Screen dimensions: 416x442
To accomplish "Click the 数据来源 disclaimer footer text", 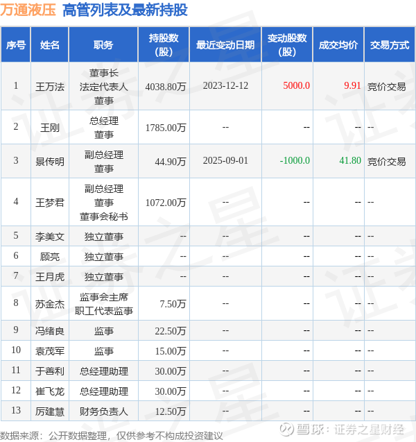I will pos(112,436).
